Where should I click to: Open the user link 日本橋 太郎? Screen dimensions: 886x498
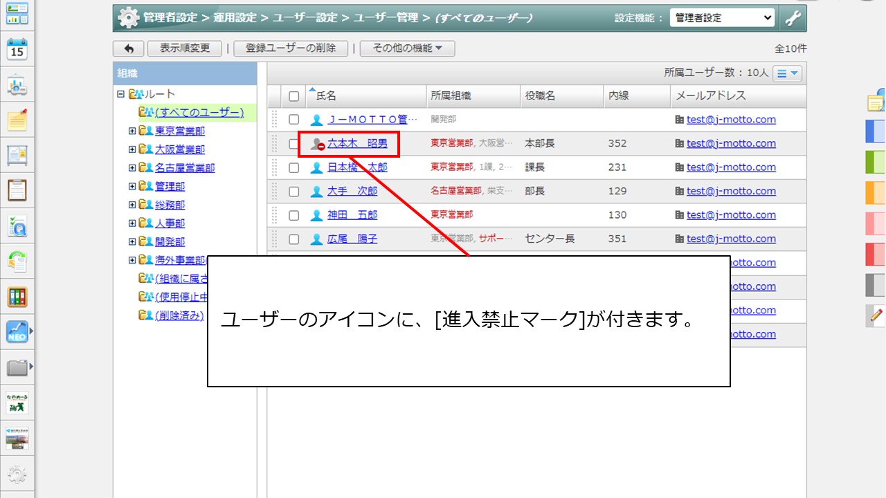pyautogui.click(x=357, y=167)
